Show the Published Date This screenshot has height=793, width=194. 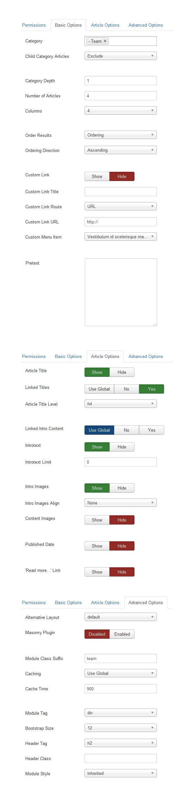click(97, 546)
